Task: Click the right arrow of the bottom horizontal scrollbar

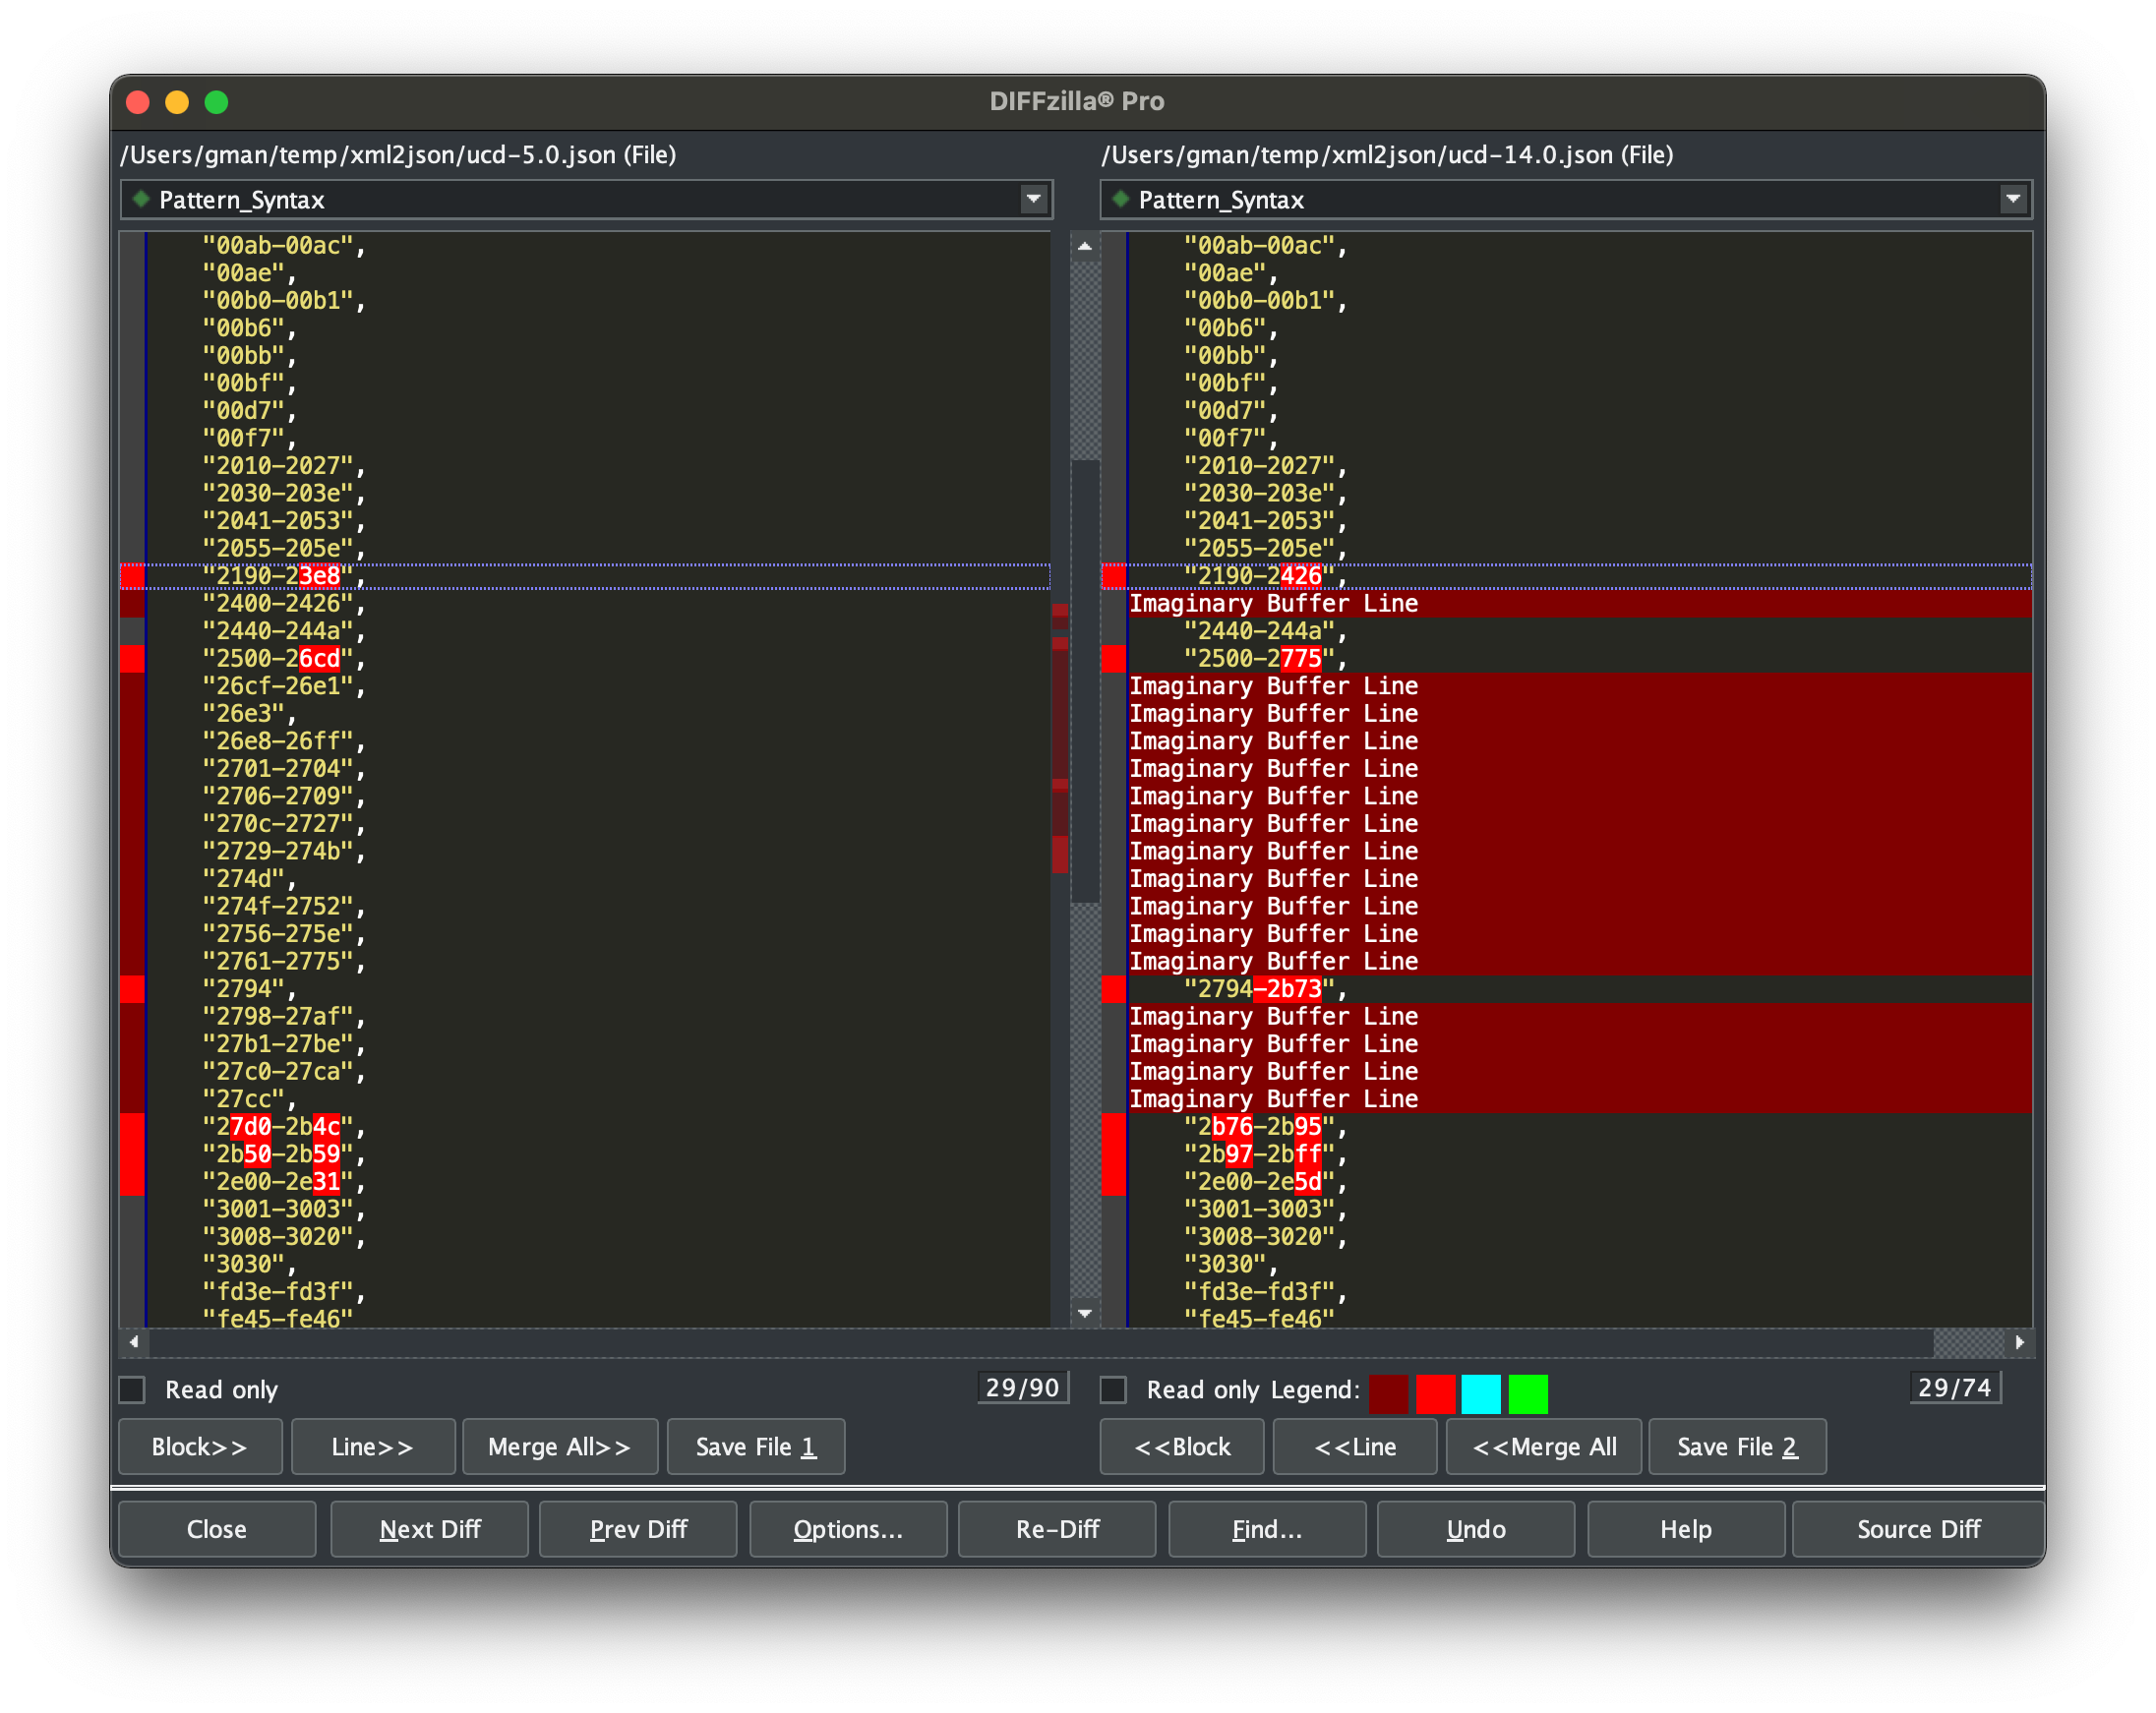Action: [2021, 1344]
